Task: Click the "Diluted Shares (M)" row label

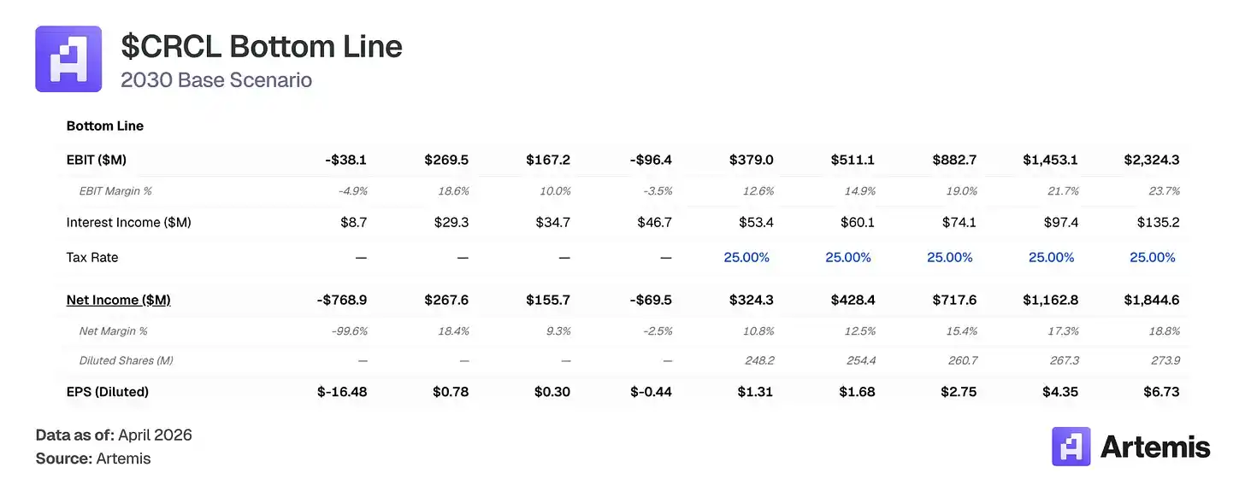Action: pos(127,360)
